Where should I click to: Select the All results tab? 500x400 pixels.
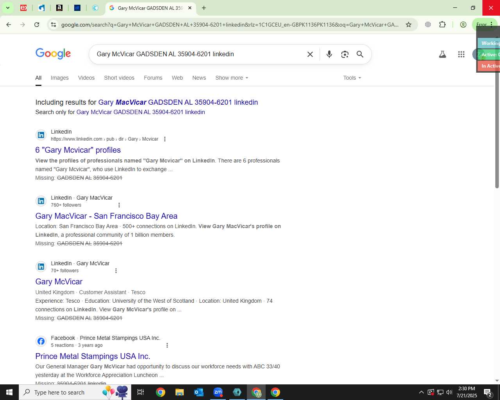(x=38, y=78)
